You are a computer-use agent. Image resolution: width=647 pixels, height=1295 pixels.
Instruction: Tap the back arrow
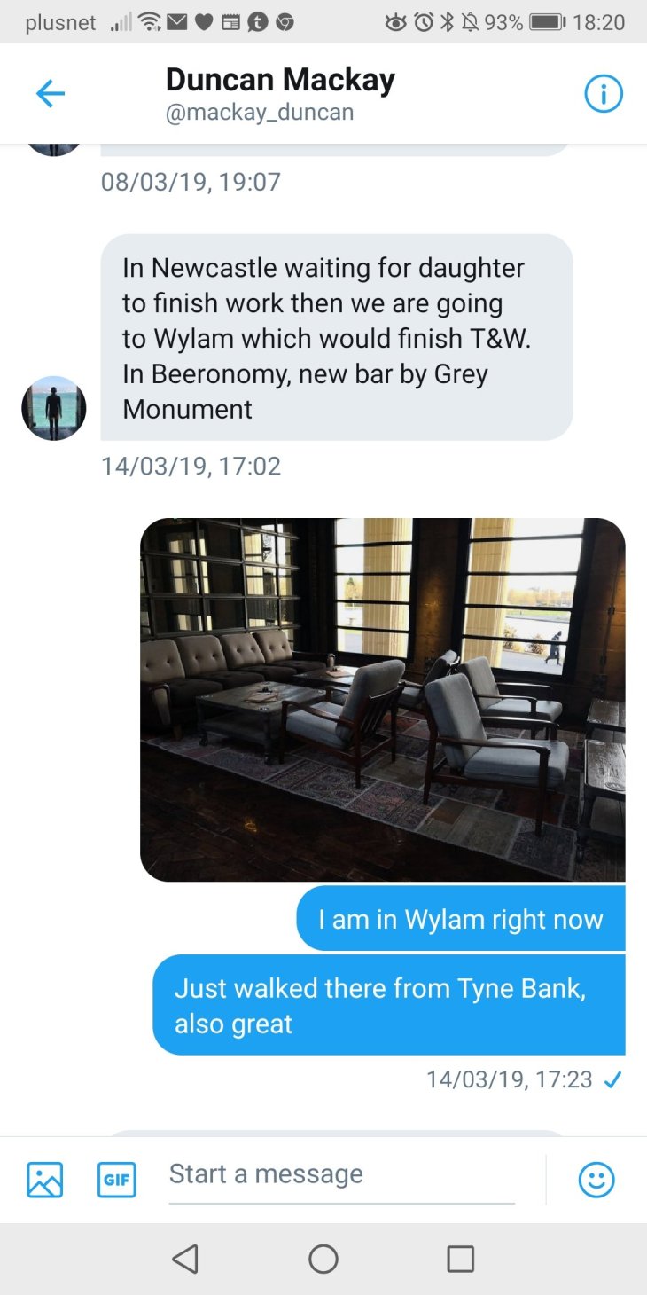(x=51, y=94)
